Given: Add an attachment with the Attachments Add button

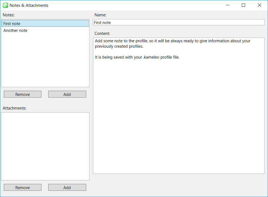Looking at the screenshot, I should tap(67, 187).
